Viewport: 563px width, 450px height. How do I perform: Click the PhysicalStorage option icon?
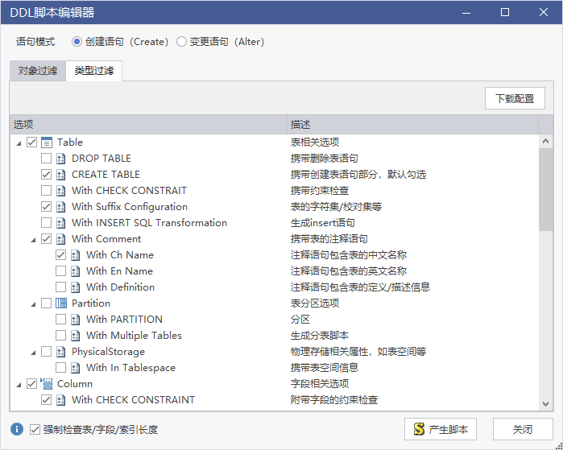61,352
